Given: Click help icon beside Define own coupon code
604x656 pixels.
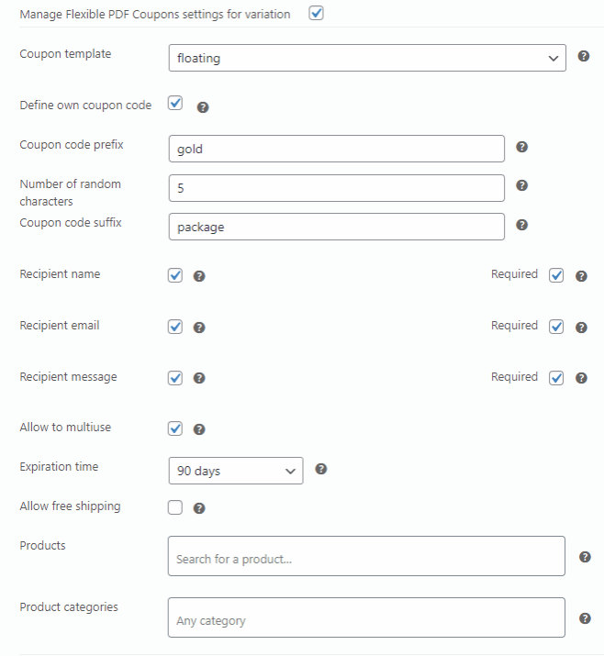Looking at the screenshot, I should coord(203,107).
